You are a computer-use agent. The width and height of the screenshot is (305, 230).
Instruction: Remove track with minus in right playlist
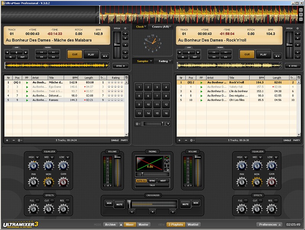pyautogui.click(x=186, y=140)
